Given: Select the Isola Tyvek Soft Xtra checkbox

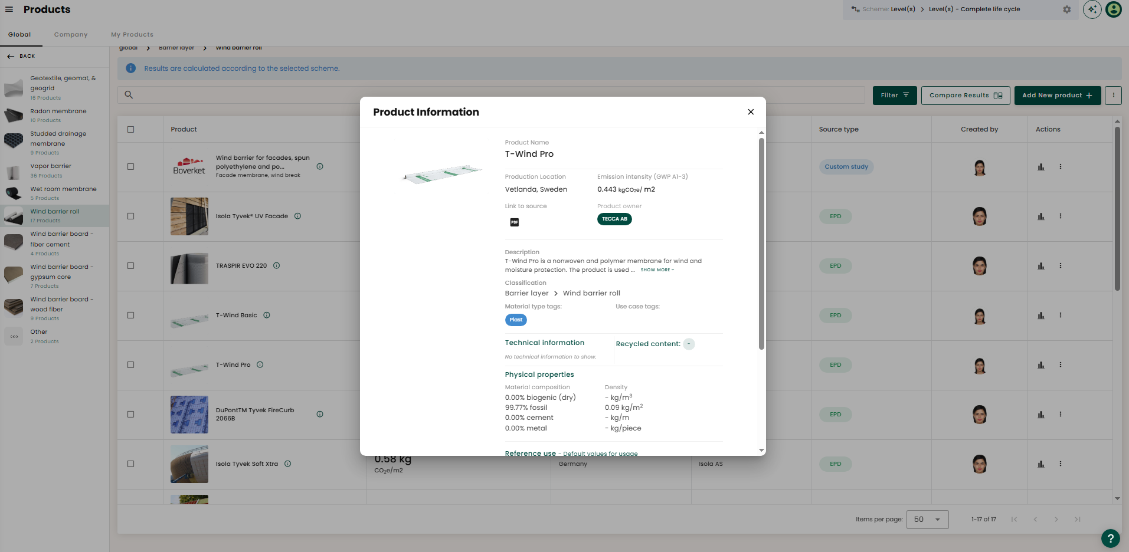Looking at the screenshot, I should pos(131,464).
